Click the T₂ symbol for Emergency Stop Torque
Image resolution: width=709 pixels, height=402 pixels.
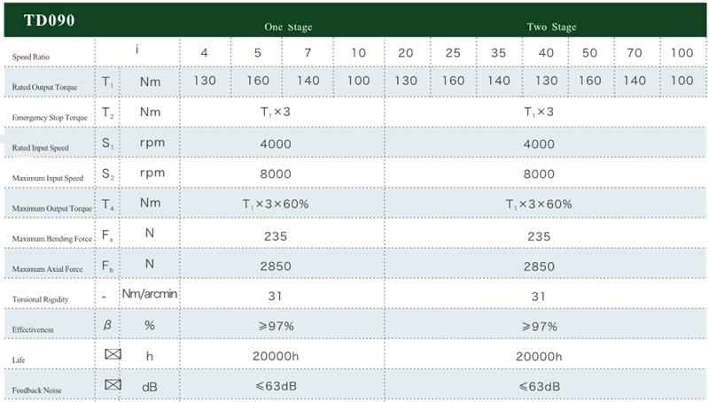tap(108, 112)
